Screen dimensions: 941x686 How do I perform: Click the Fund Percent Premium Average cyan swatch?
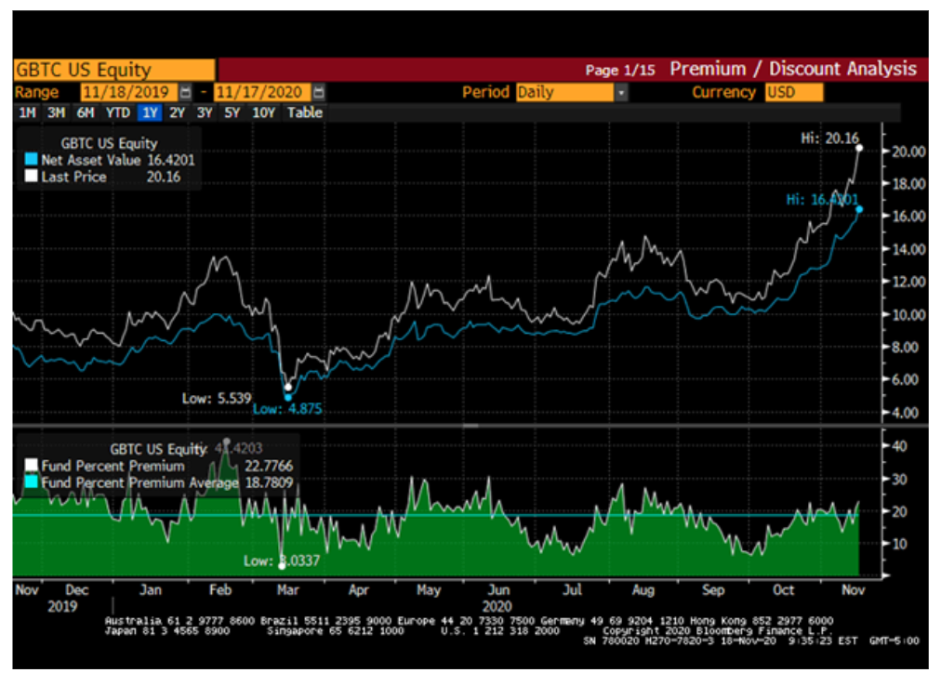(32, 482)
